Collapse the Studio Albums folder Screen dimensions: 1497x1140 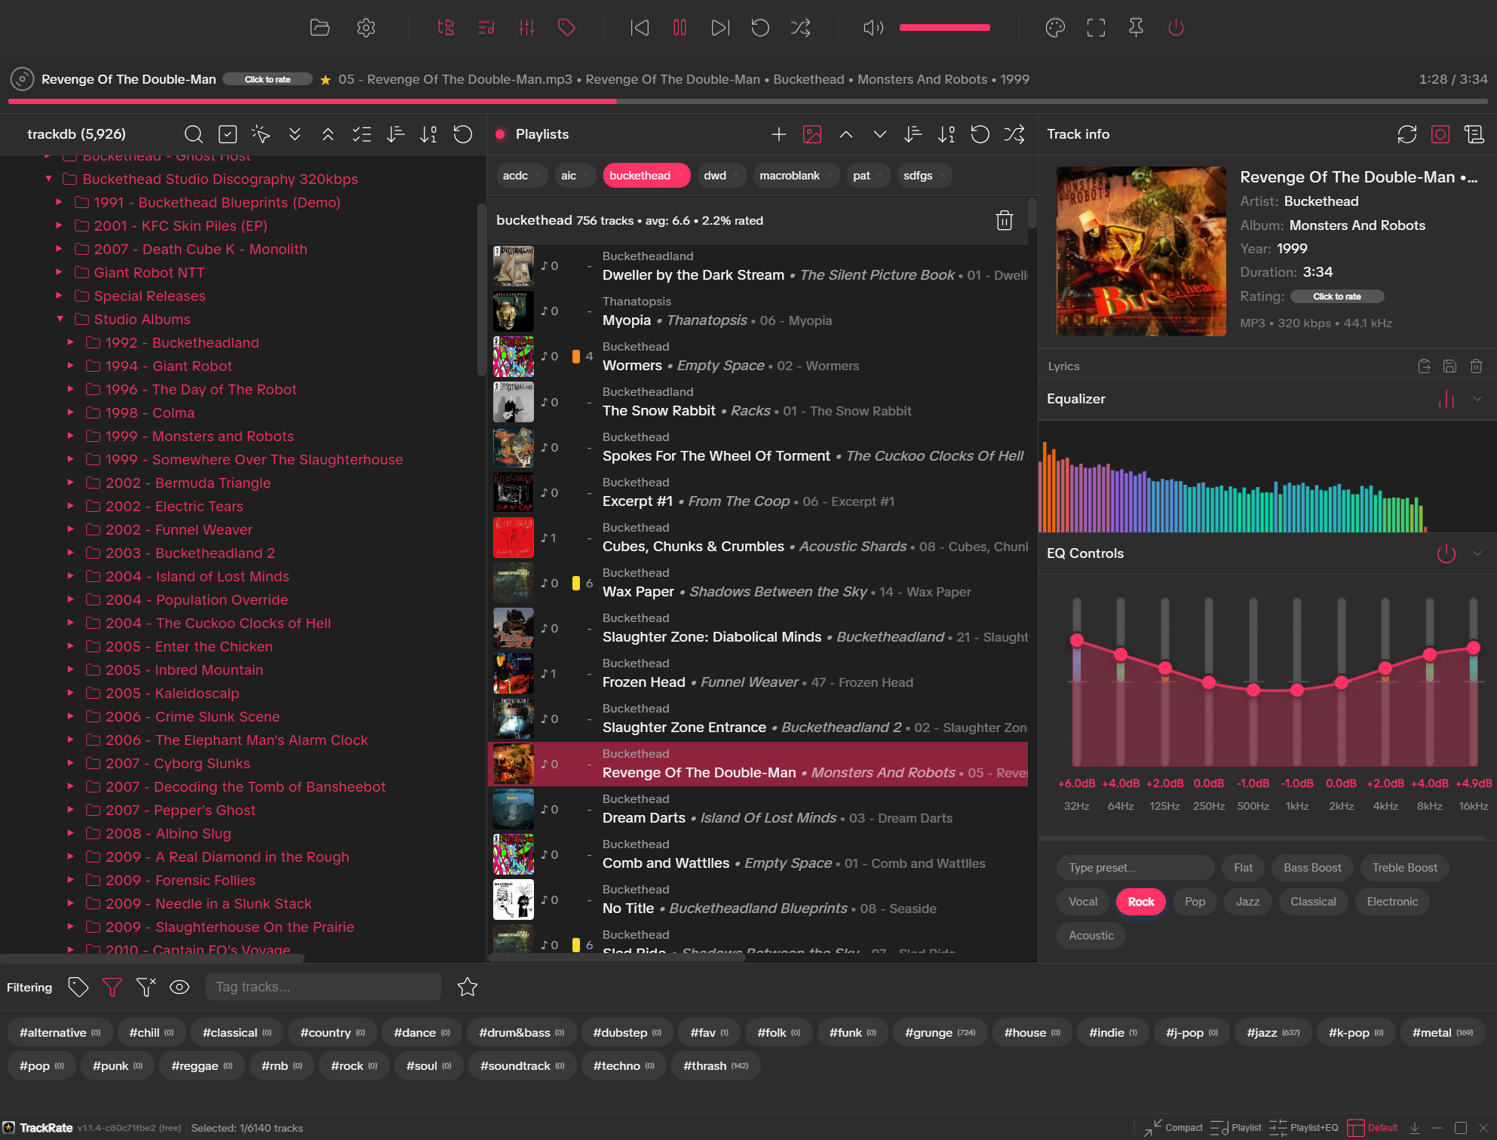pos(61,319)
